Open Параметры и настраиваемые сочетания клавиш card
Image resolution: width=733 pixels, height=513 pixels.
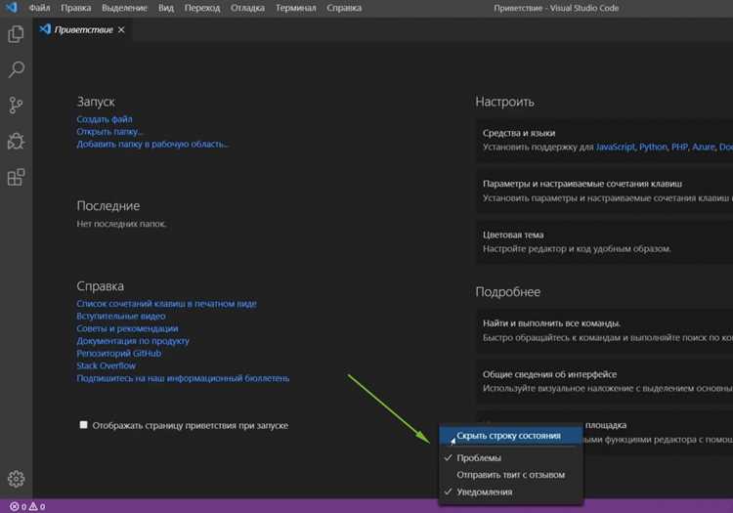coord(604,191)
